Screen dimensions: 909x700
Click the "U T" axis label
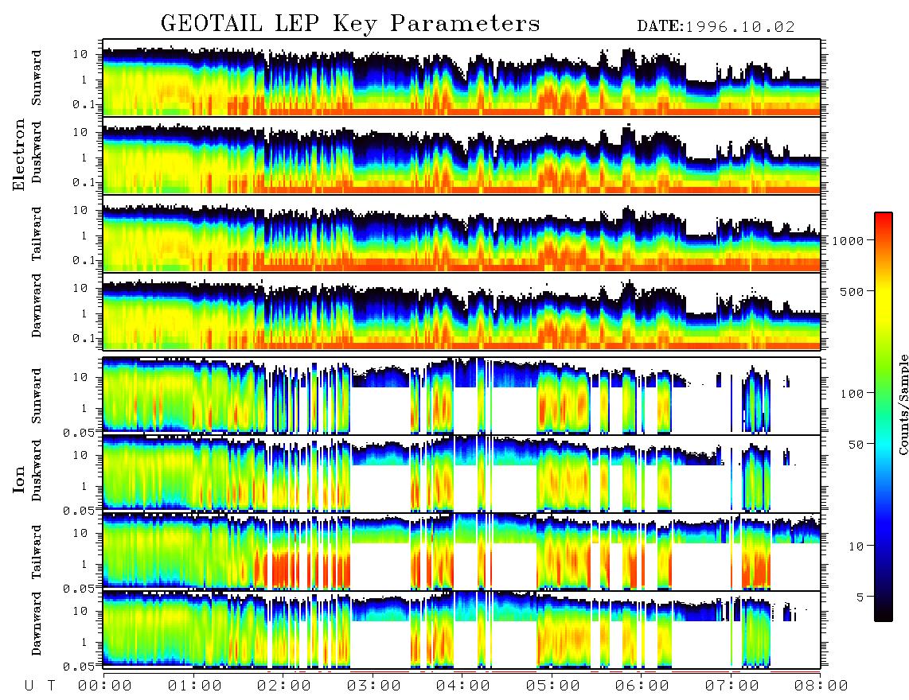(40, 686)
